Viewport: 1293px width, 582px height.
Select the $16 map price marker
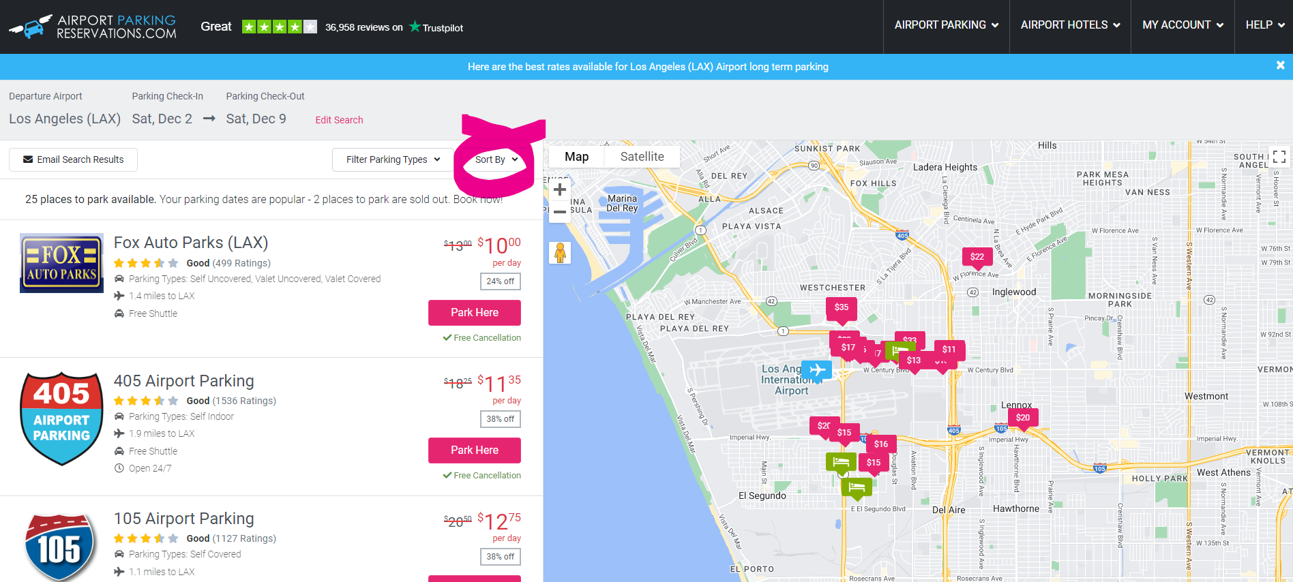pyautogui.click(x=881, y=444)
